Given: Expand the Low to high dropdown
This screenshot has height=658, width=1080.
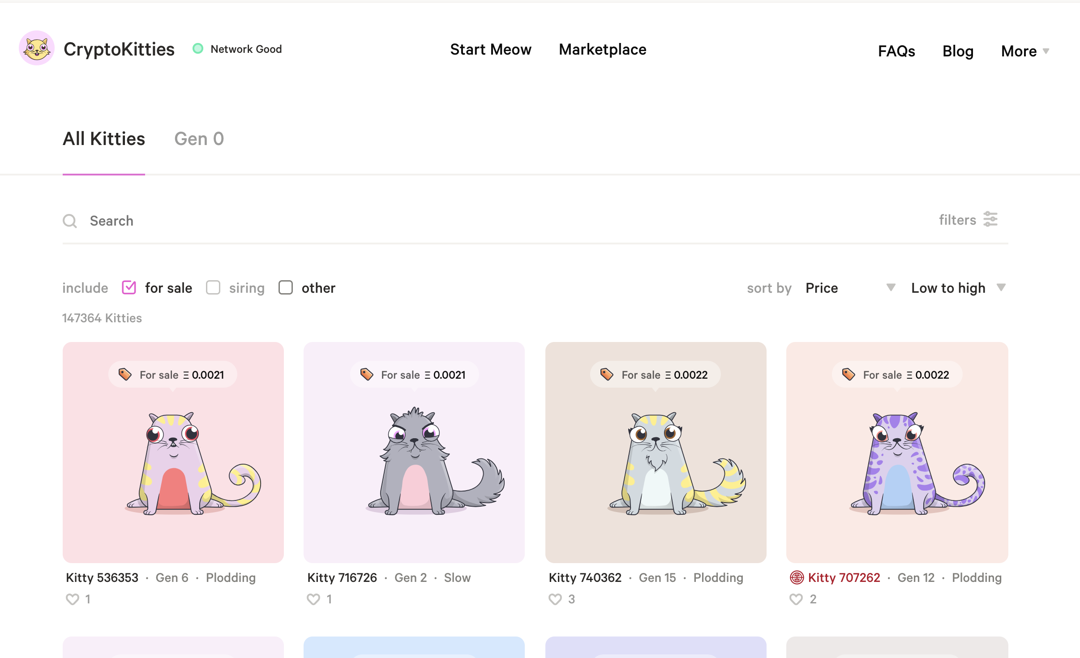Looking at the screenshot, I should (x=958, y=287).
